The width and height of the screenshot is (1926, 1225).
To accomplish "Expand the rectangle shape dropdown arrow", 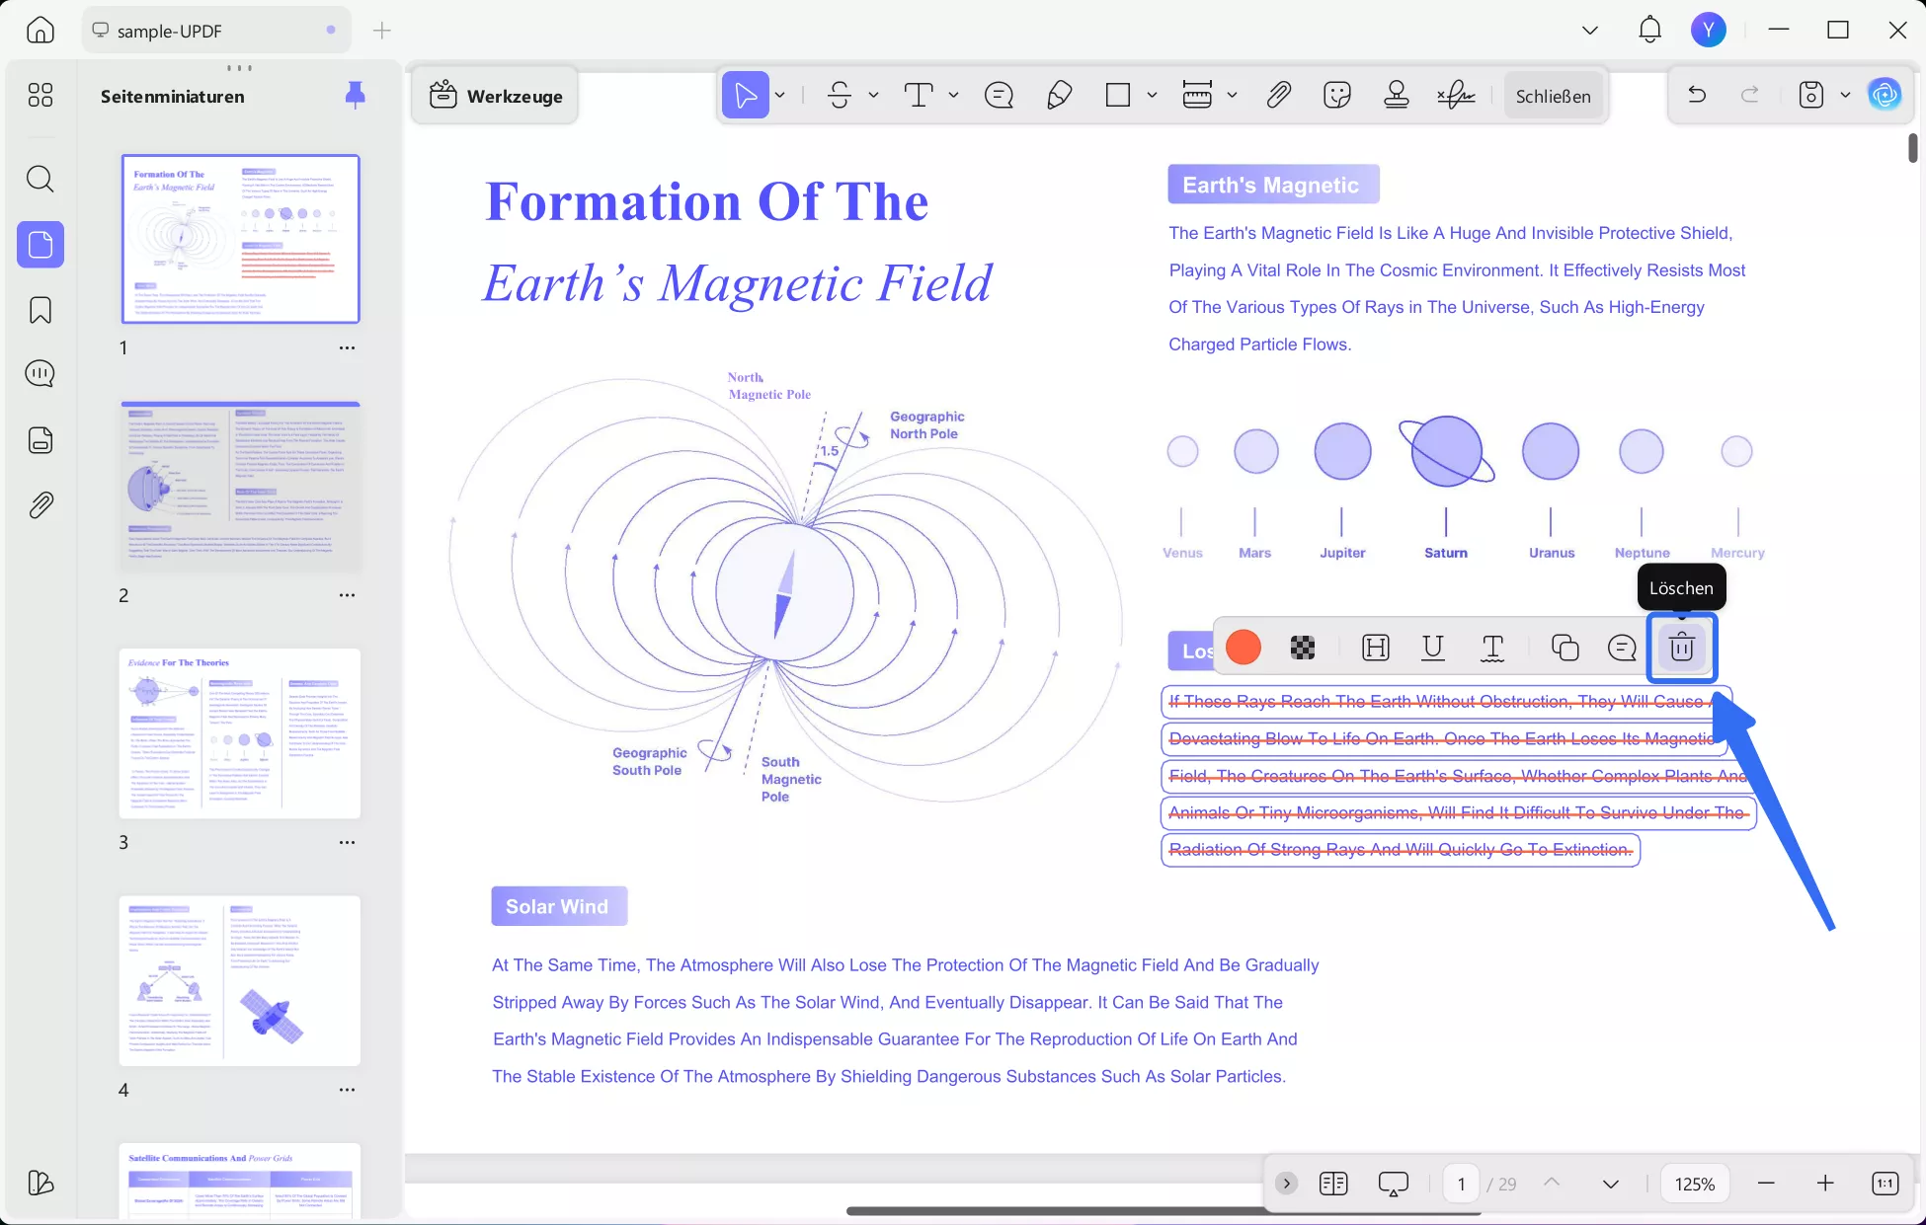I will (x=1152, y=96).
